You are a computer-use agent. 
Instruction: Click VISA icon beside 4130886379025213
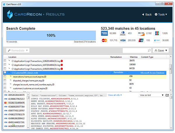click(6, 99)
